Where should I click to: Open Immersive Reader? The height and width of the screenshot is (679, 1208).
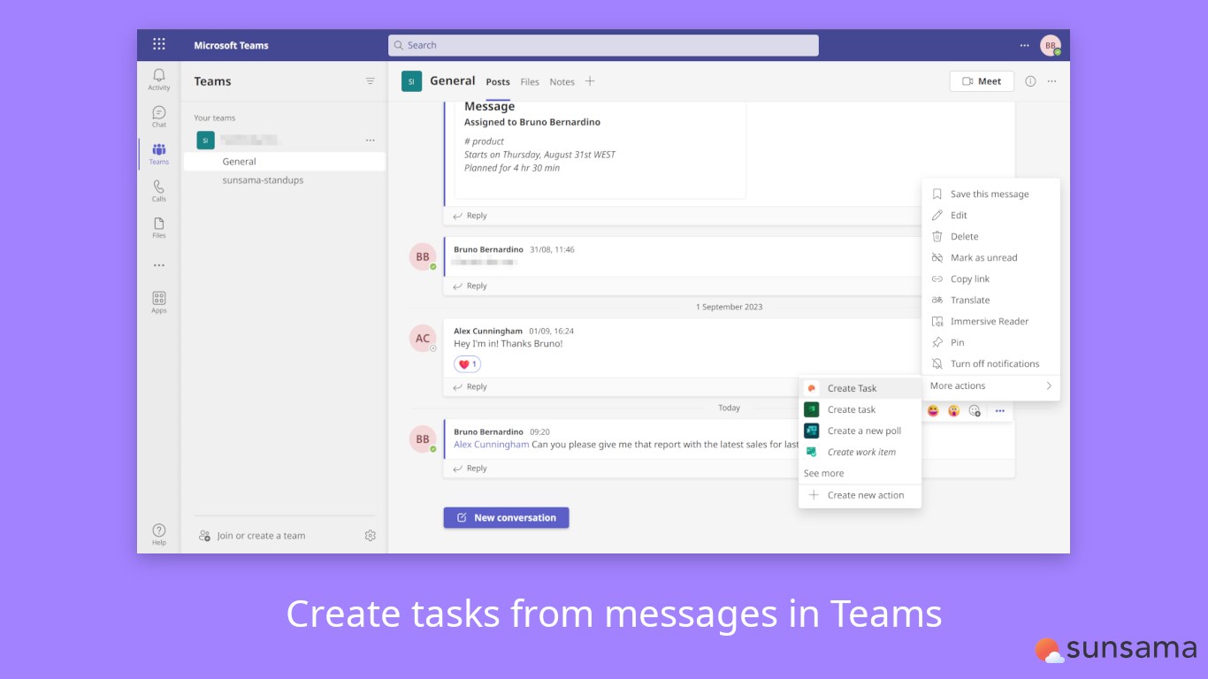tap(990, 321)
